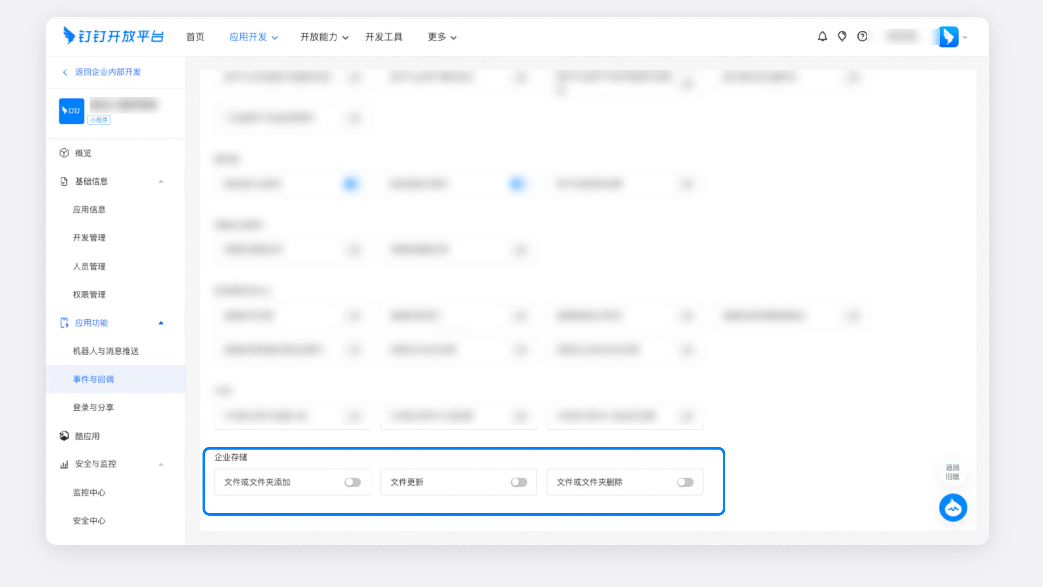Viewport: 1043px width, 587px height.
Task: Open 权限管理 in the sidebar
Action: tap(89, 295)
